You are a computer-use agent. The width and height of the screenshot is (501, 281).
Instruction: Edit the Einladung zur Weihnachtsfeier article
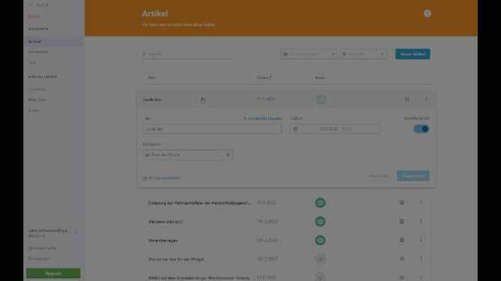click(402, 202)
